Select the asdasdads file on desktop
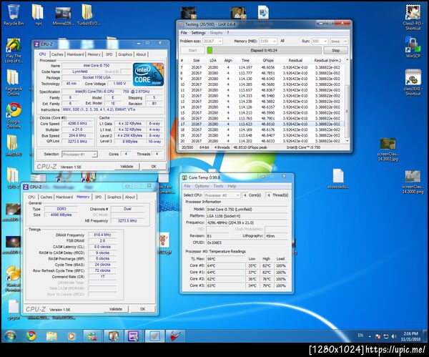 pyautogui.click(x=338, y=179)
